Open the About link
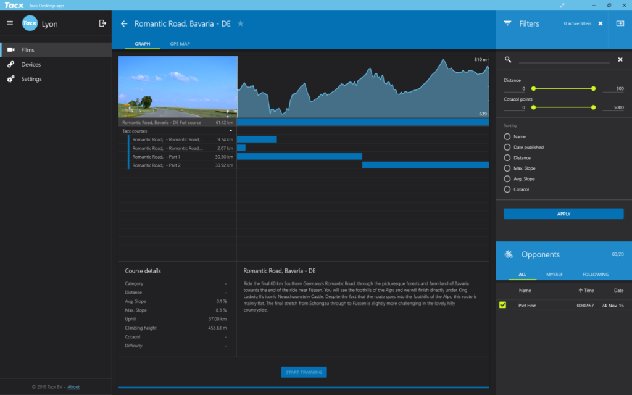632x395 pixels. [x=73, y=387]
